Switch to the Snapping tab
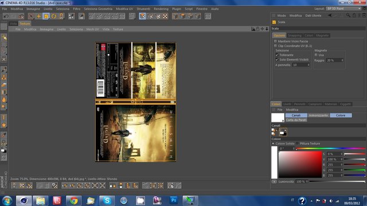The height and width of the screenshot is (206, 367). [294, 35]
